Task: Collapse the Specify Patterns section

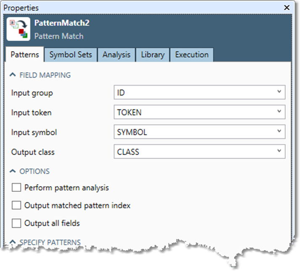Action: 12,242
